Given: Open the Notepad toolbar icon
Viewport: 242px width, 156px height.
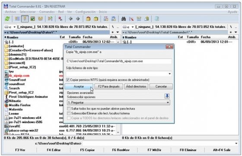Looking at the screenshot, I should [x=156, y=19].
